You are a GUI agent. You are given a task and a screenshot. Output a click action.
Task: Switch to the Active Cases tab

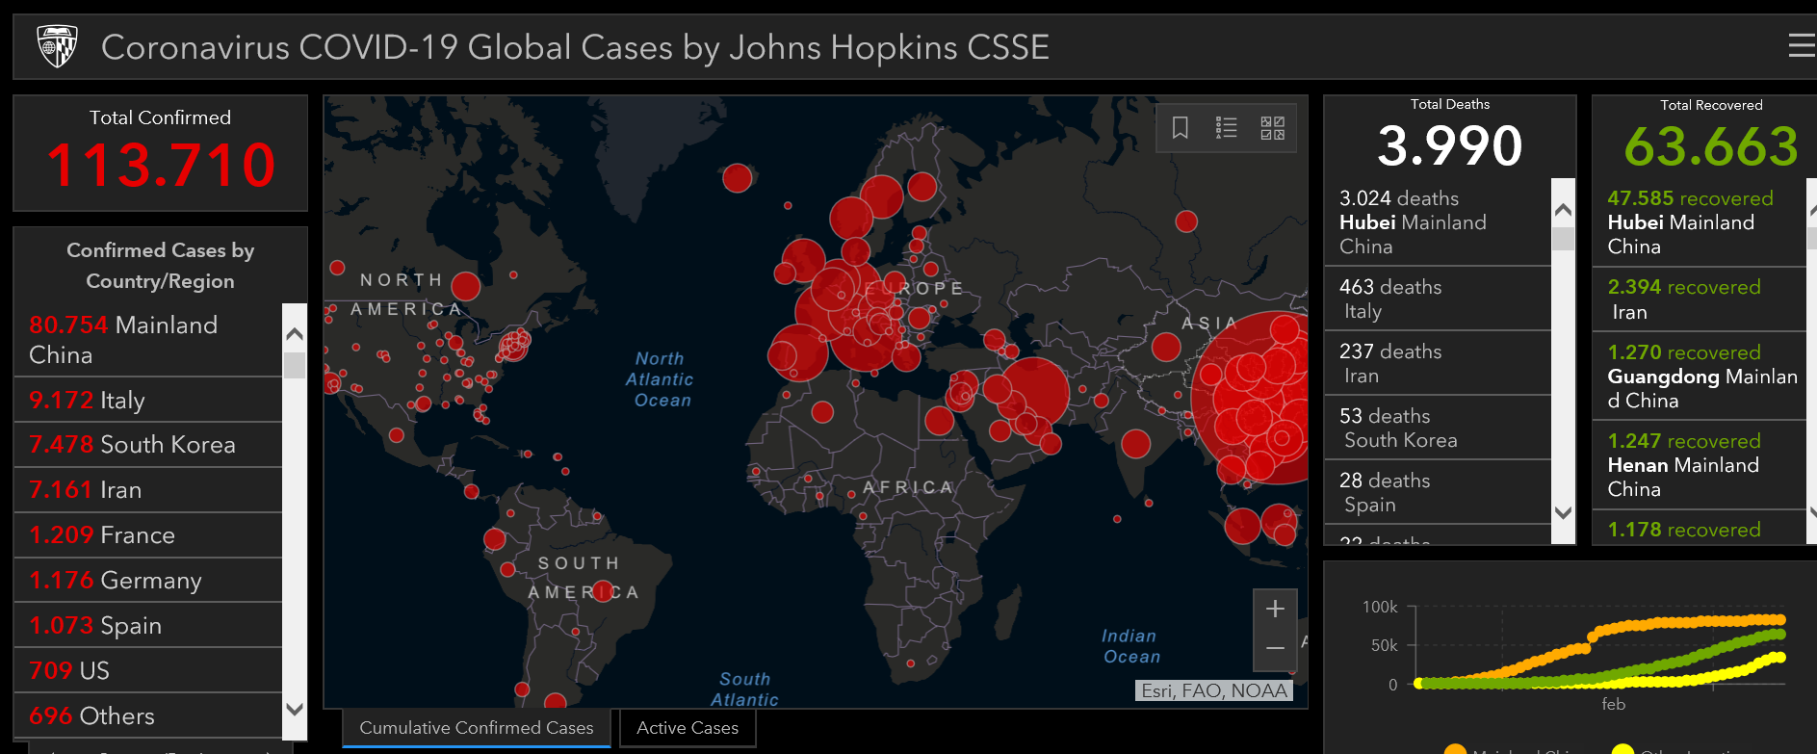pyautogui.click(x=688, y=728)
